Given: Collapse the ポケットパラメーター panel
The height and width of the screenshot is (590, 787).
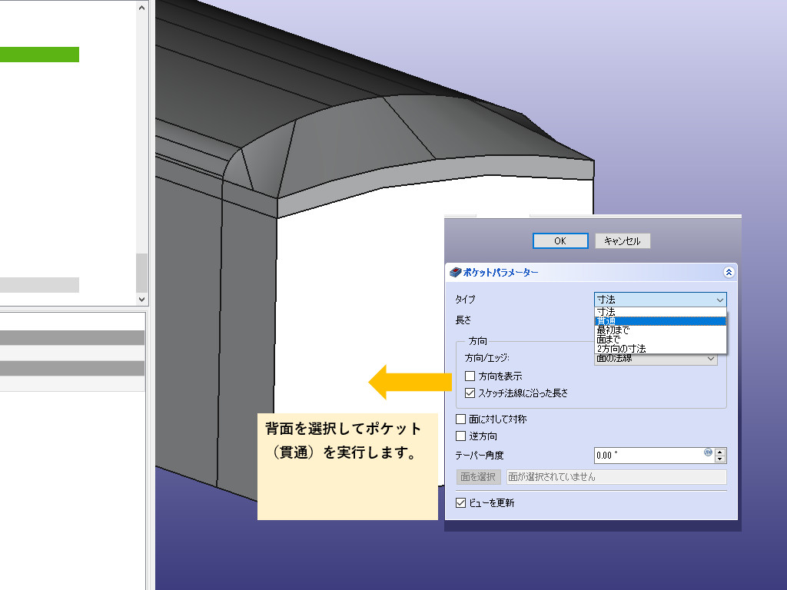Looking at the screenshot, I should [x=729, y=272].
